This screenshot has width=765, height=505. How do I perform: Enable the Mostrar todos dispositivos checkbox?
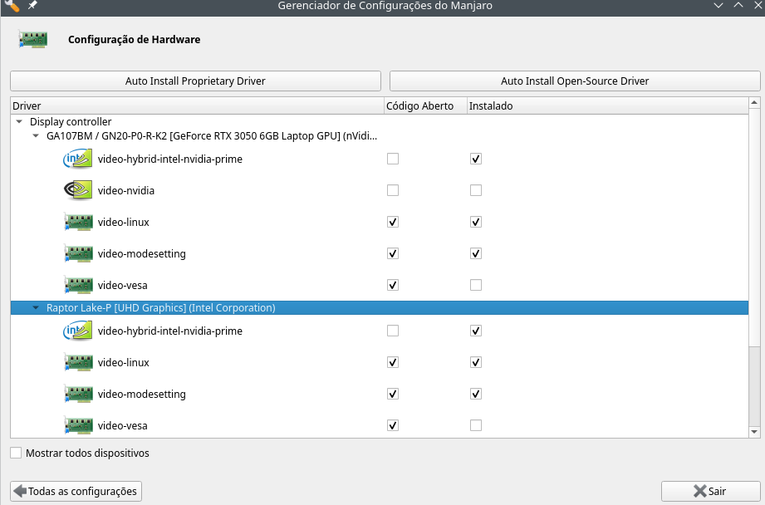16,453
